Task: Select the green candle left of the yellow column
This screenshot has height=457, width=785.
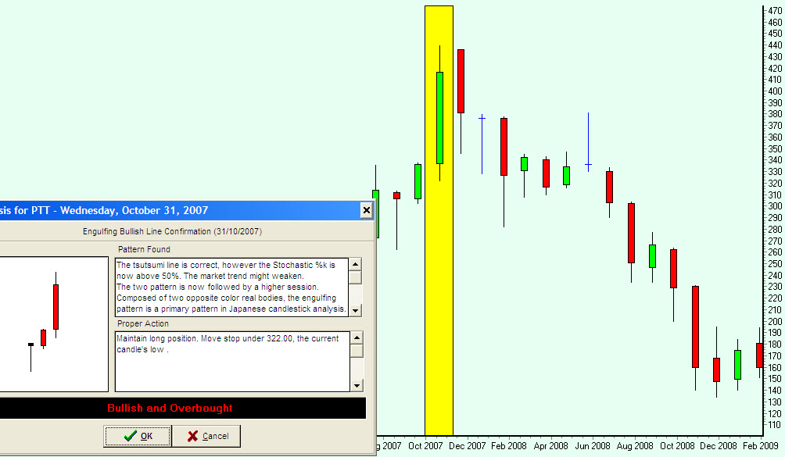Action: [418, 181]
